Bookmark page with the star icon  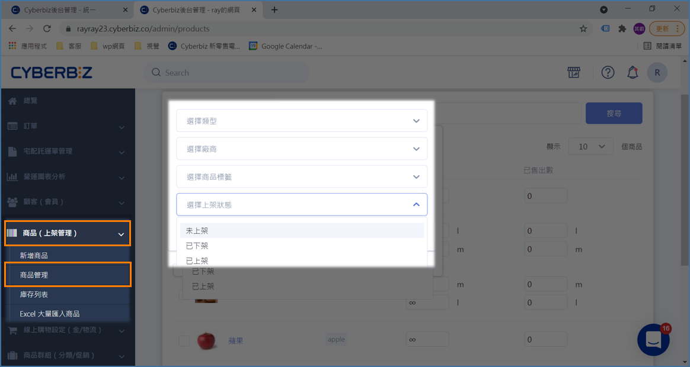click(x=583, y=28)
